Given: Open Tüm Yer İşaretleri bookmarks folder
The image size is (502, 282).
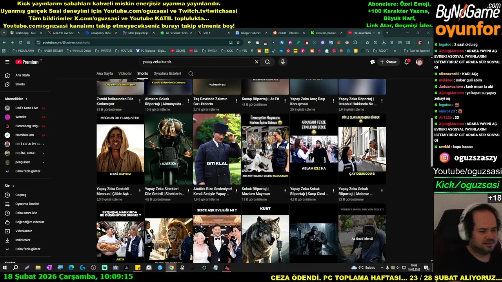Looking at the screenshot, I should pyautogui.click(x=417, y=51).
